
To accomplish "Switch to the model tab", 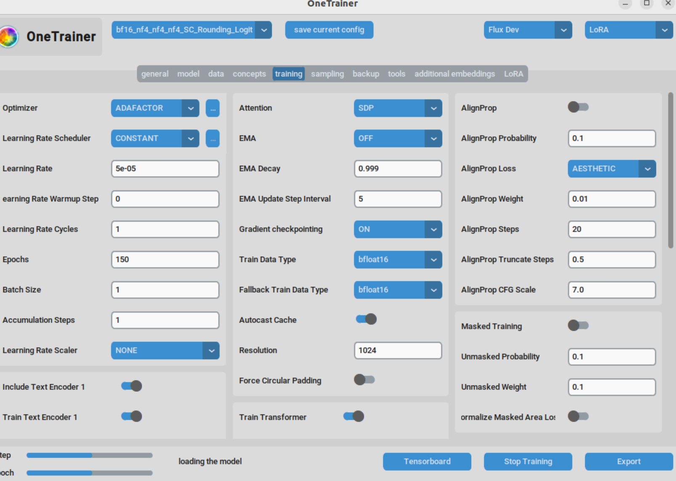I will [188, 74].
